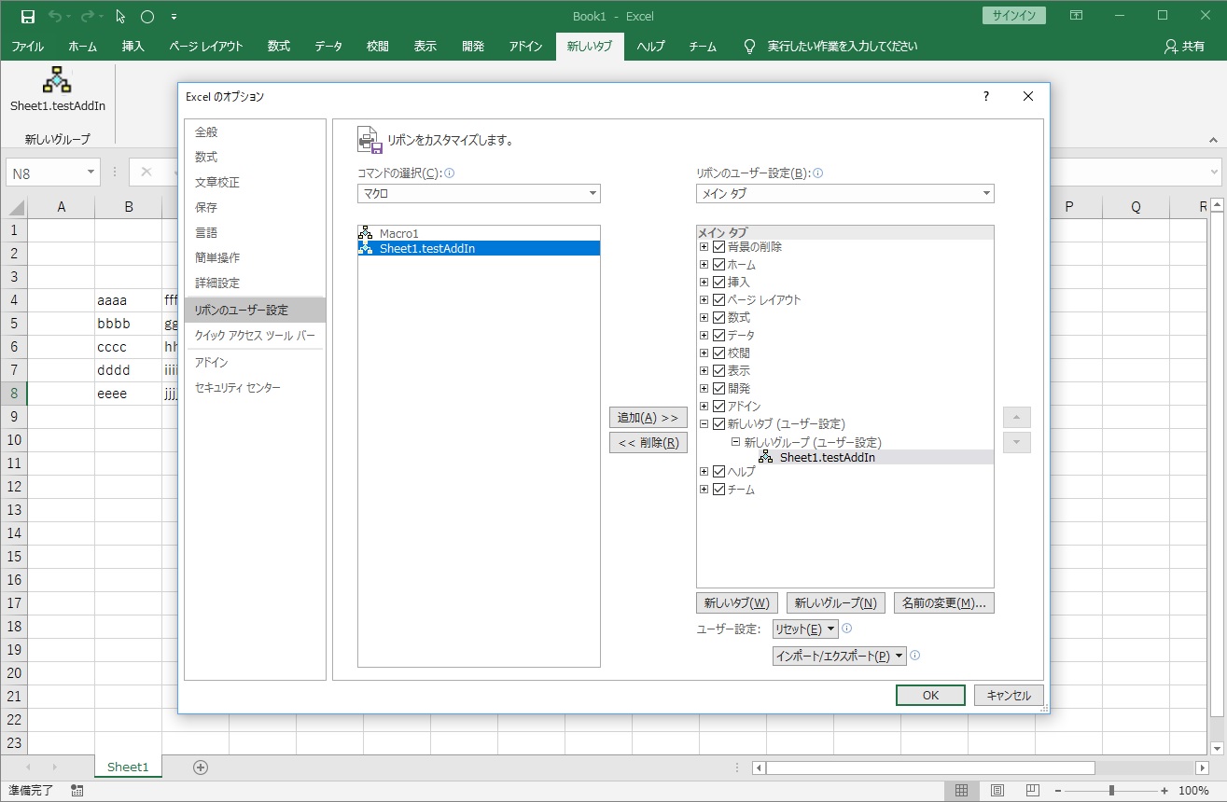Click the 追加(A) >> button

(648, 417)
